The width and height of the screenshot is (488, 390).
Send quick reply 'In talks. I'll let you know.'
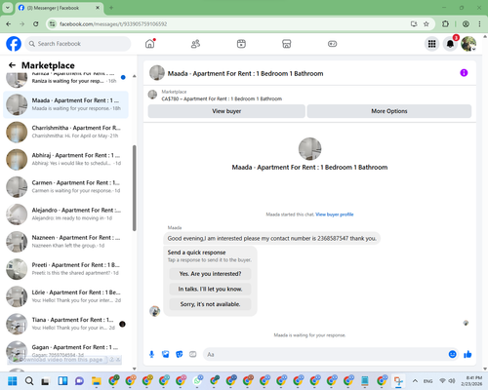(210, 289)
